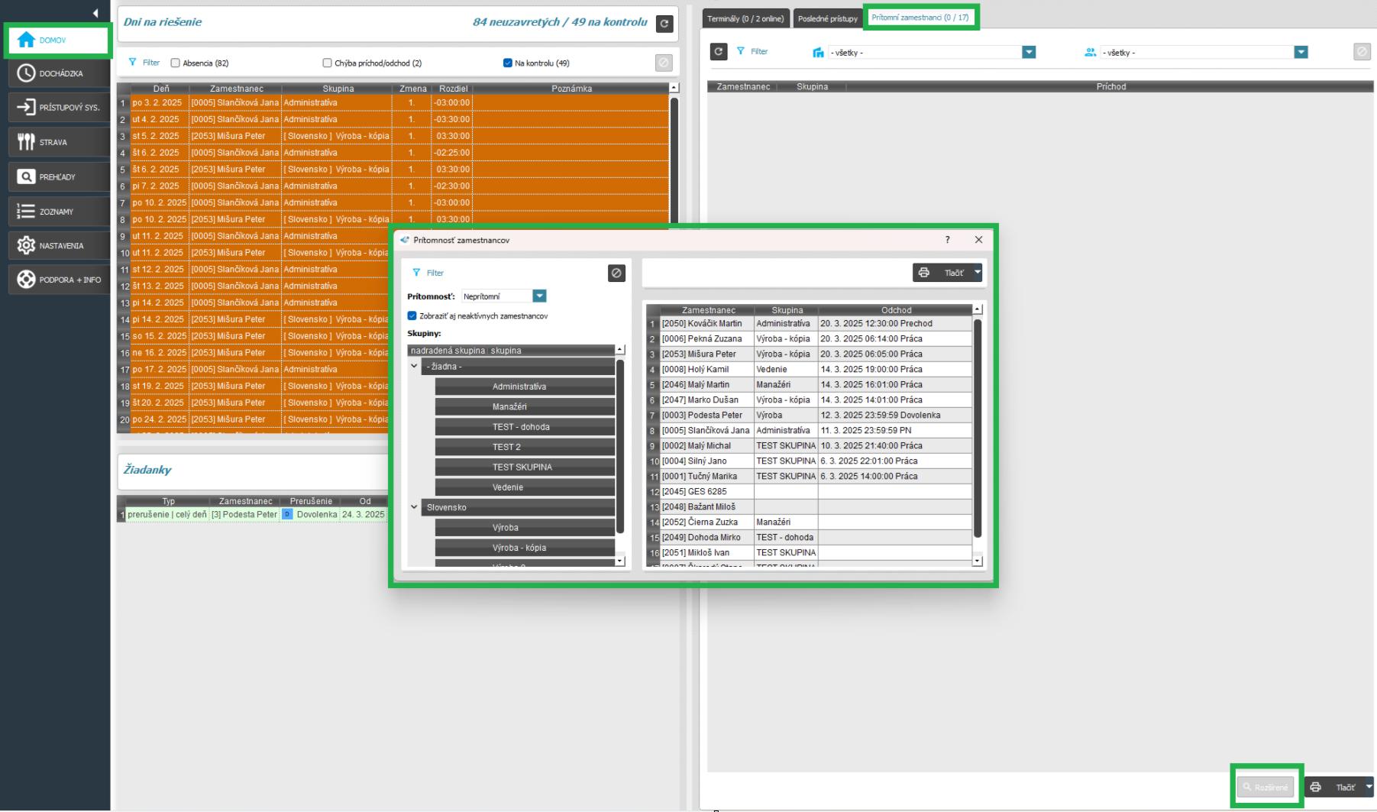Collapse the left sidebar with arrow
The image size is (1377, 812).
point(95,13)
